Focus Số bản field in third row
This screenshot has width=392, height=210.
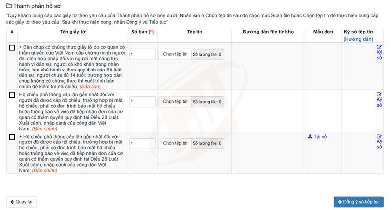click(x=142, y=143)
